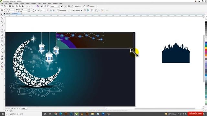Viewport: 207px width, 116px height.
Task: Switch to the Untitled-1 document tab
Action: coord(15,14)
